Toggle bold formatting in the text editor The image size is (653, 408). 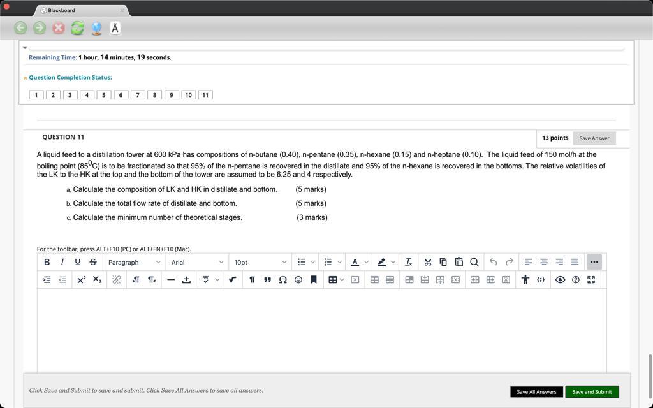click(47, 261)
